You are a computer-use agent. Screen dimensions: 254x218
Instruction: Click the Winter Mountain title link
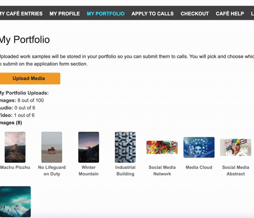pos(88,170)
